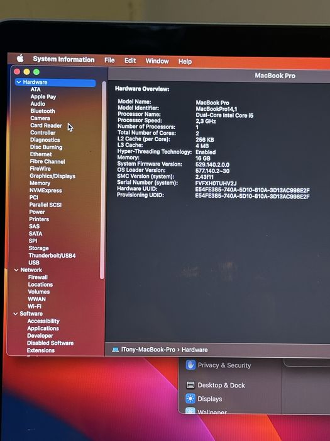Click the Dual-Core Intel Core i5 value
The image size is (330, 441).
pyautogui.click(x=224, y=115)
